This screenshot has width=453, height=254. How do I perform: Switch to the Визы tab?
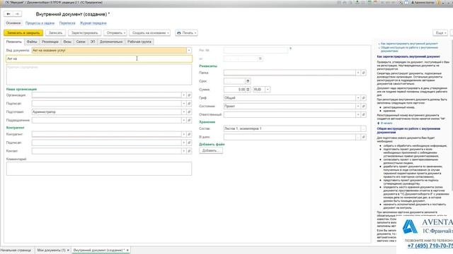[x=67, y=42]
